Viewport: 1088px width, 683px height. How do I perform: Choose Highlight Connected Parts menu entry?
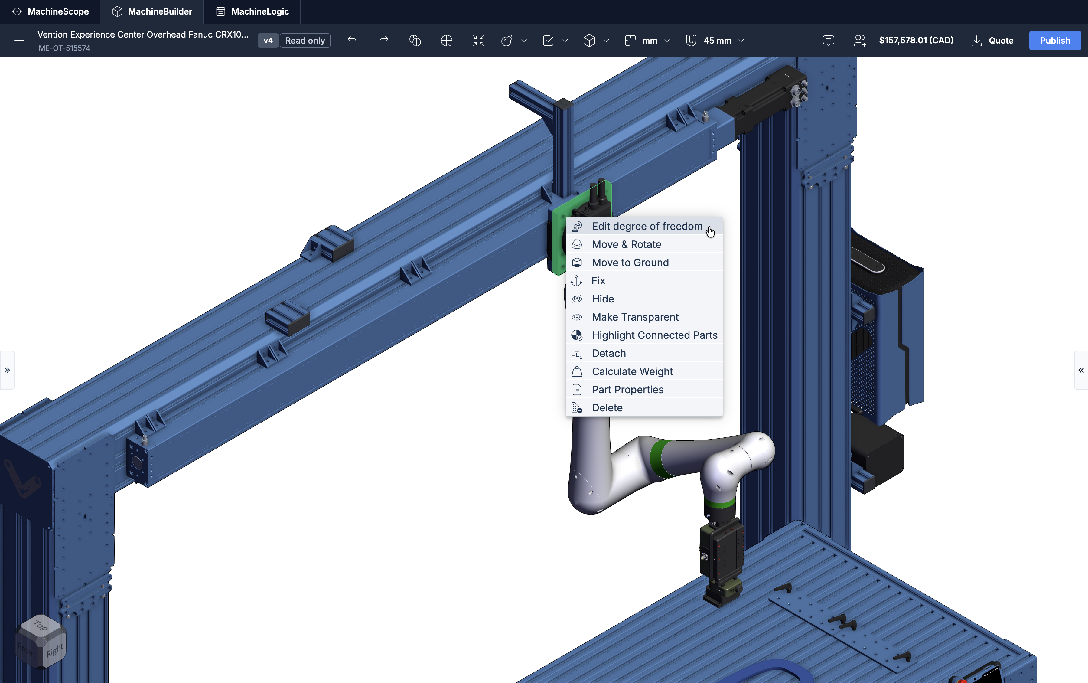click(644, 335)
